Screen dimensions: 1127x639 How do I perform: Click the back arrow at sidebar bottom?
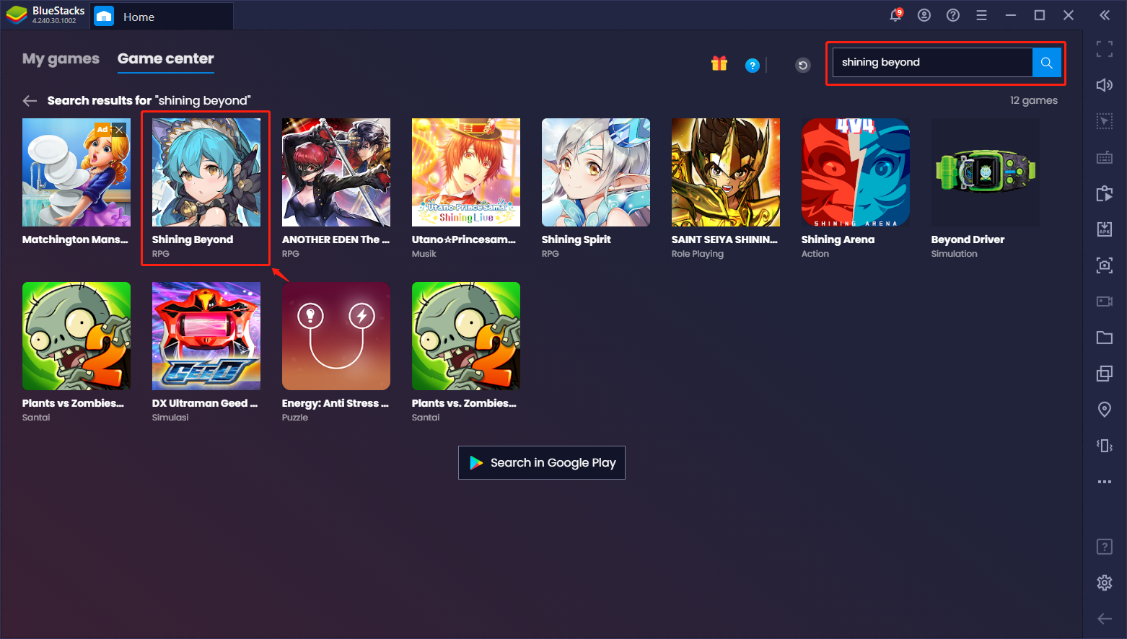click(1105, 619)
